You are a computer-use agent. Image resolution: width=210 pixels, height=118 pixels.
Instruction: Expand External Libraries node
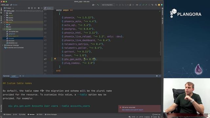pyautogui.click(x=3, y=45)
